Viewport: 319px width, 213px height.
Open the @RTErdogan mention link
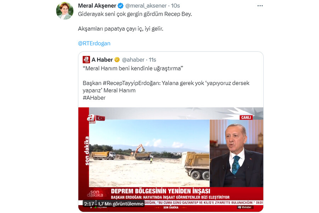click(x=94, y=43)
